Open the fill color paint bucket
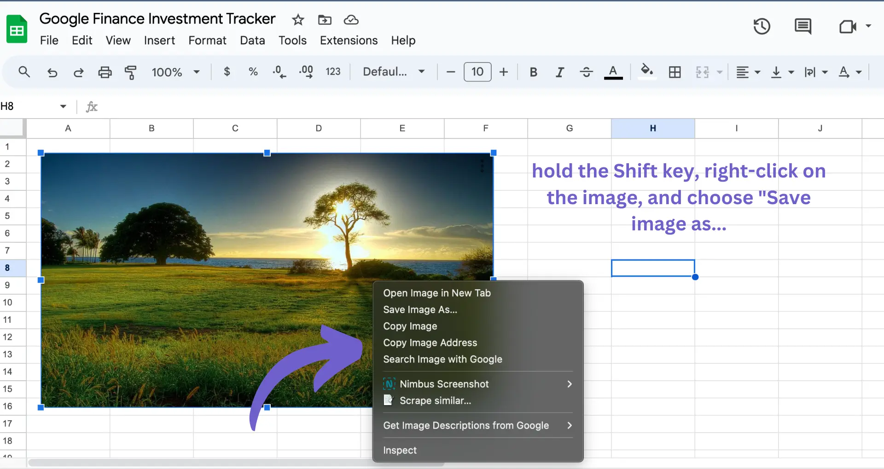The image size is (884, 469). (647, 71)
